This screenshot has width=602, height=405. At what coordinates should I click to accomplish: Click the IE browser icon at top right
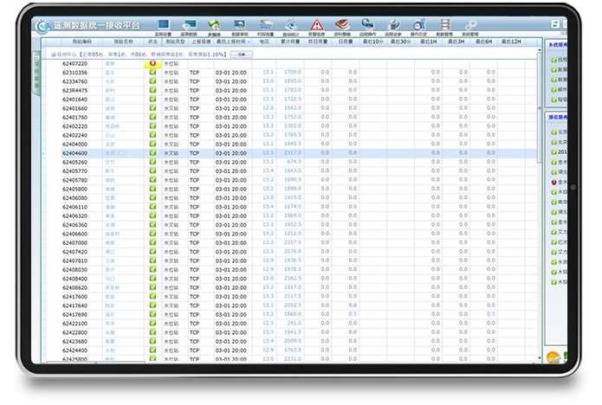[x=554, y=26]
